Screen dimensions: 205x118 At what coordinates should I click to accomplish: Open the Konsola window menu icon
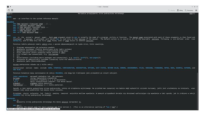pos(8,7)
